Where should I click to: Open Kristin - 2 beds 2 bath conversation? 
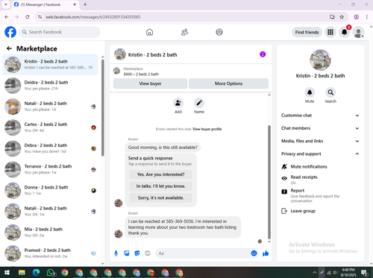click(50, 65)
